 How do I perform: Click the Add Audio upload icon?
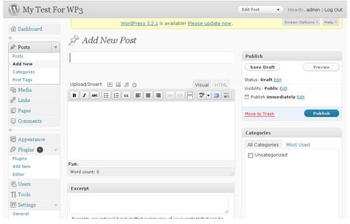[x=127, y=85]
